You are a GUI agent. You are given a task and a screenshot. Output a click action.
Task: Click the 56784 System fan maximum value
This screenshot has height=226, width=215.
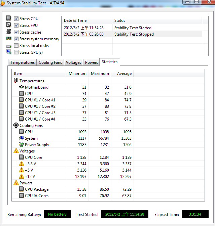click(x=104, y=138)
